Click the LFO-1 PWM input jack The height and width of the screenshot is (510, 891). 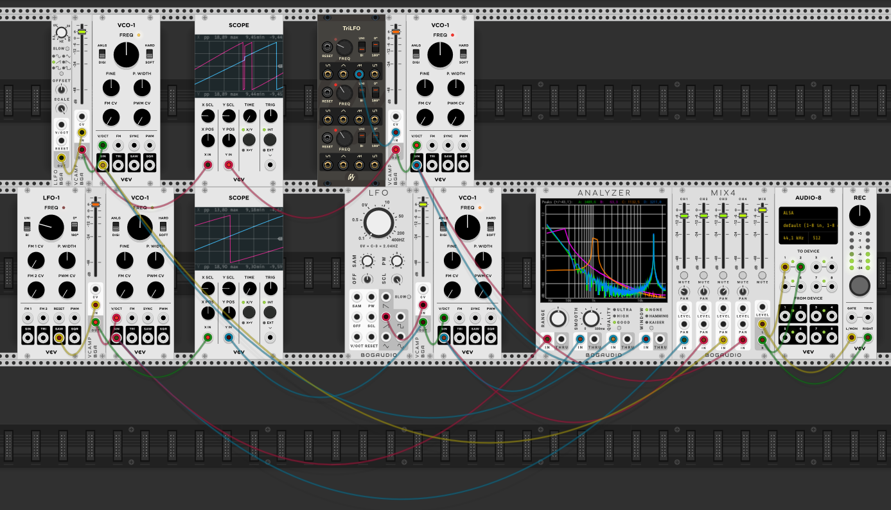point(75,318)
